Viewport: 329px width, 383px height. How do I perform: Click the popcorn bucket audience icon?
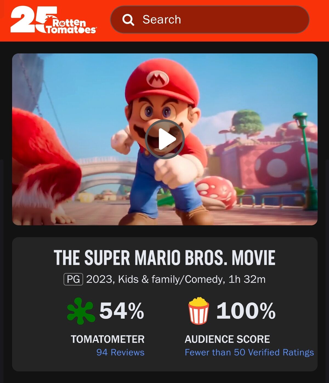199,311
